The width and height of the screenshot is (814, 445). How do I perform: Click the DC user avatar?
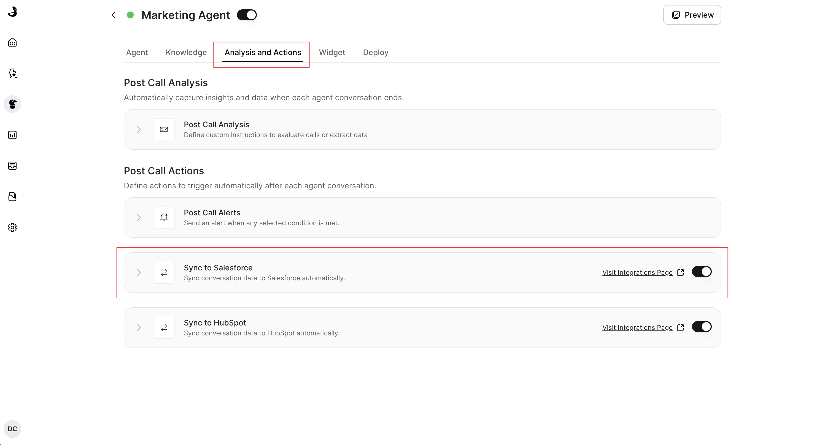point(12,429)
